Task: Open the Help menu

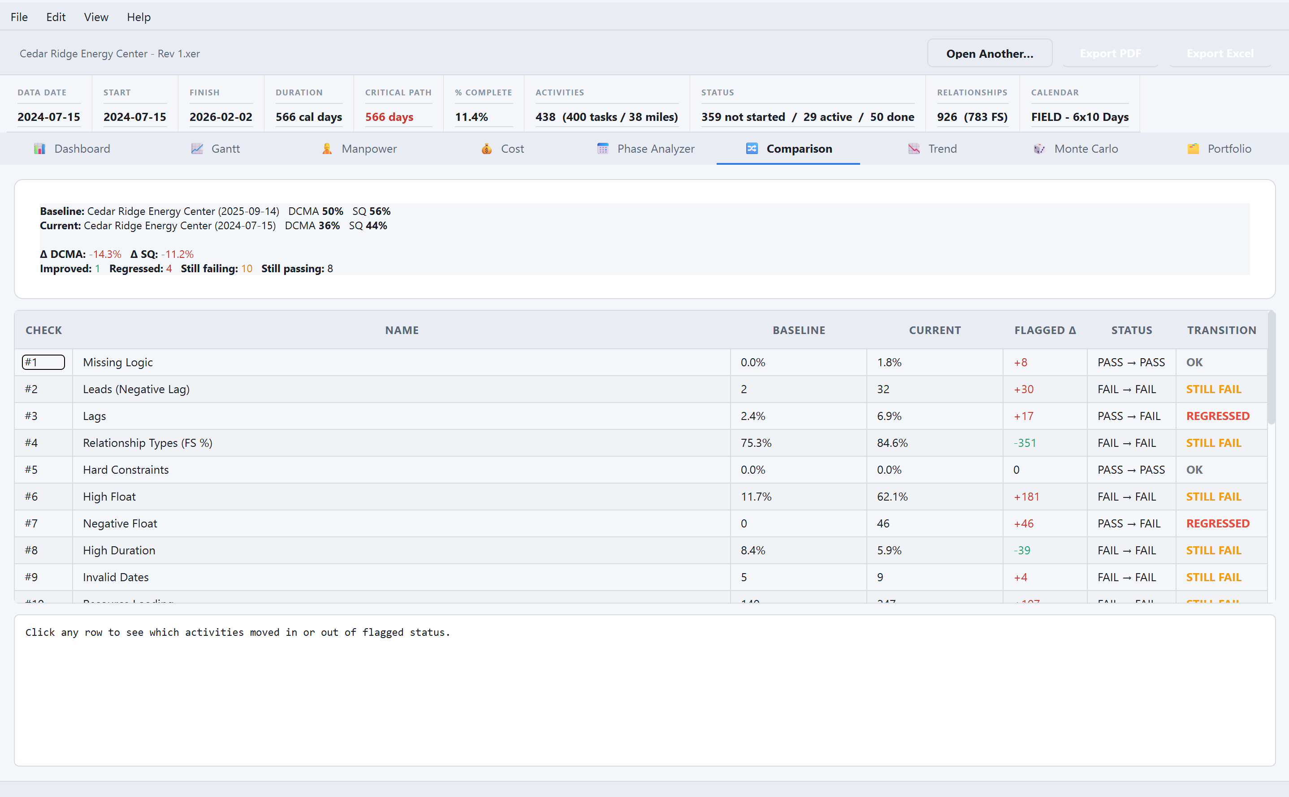Action: coord(139,17)
